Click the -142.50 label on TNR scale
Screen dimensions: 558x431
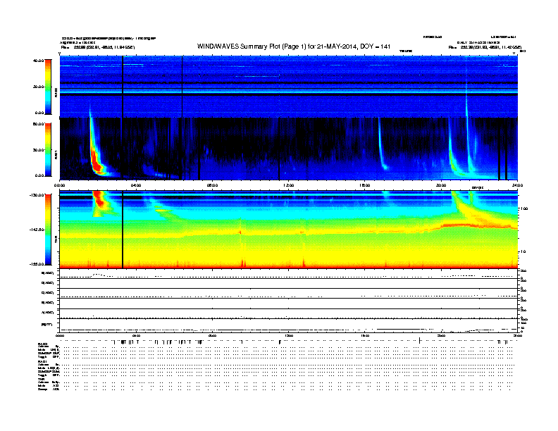click(37, 230)
